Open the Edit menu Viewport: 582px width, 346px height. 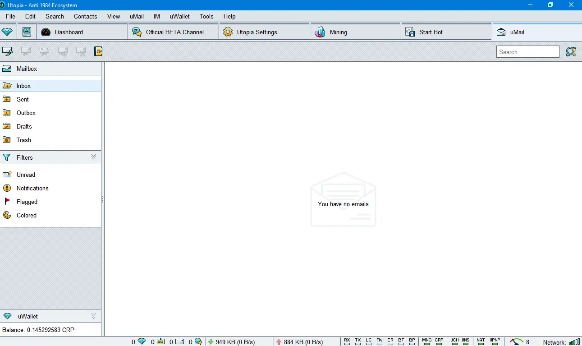click(x=30, y=16)
